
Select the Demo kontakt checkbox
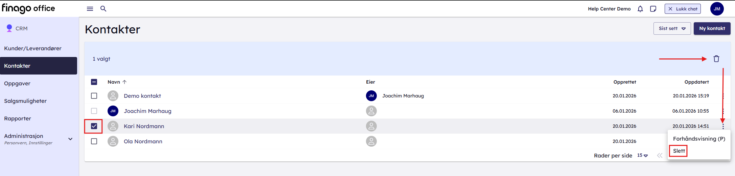94,96
